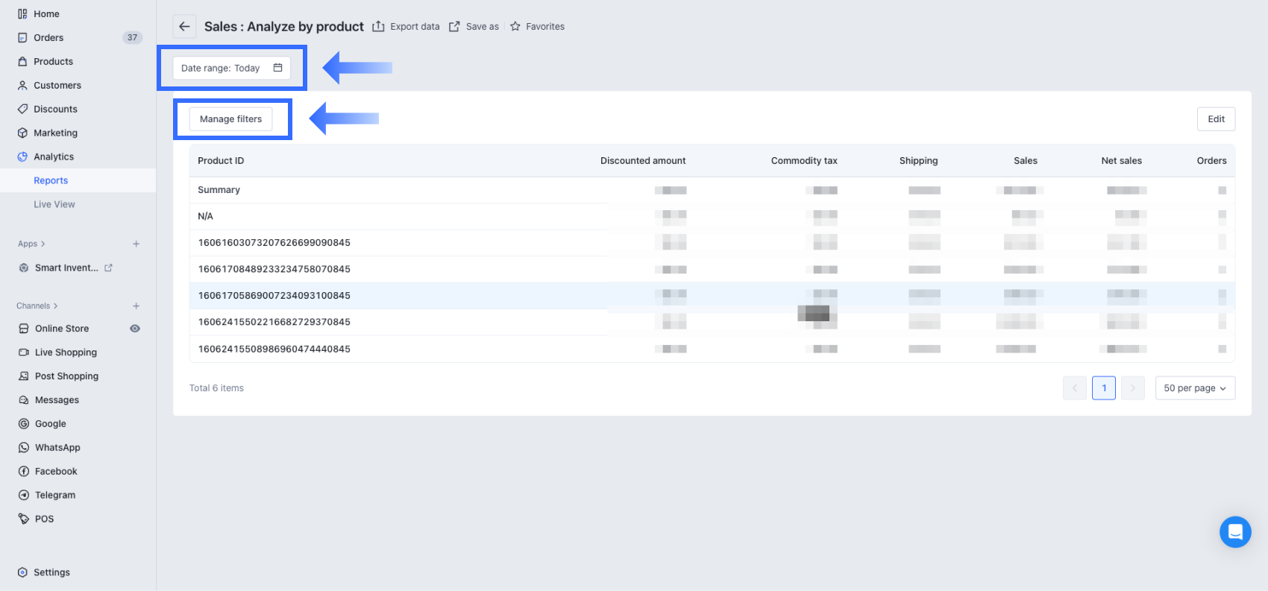Screen dimensions: 1268x591
Task: Click the Summary row label
Action: tap(219, 189)
